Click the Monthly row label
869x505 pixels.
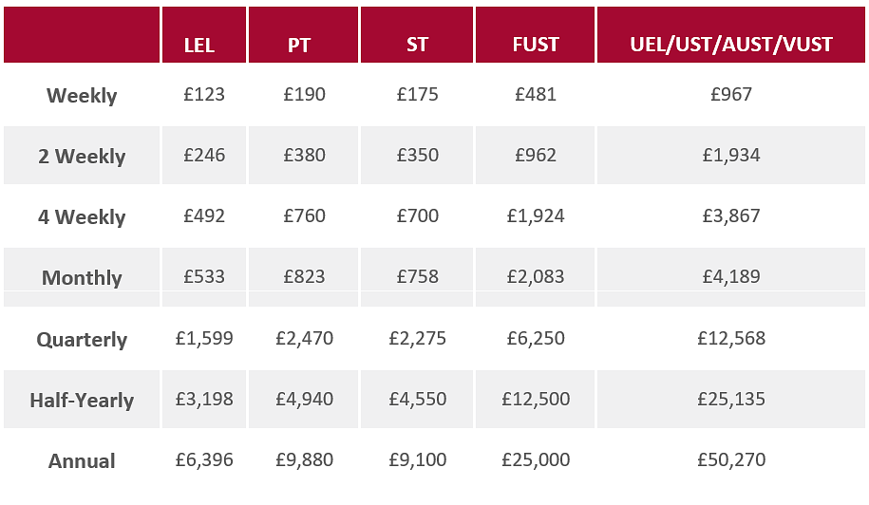pos(82,278)
